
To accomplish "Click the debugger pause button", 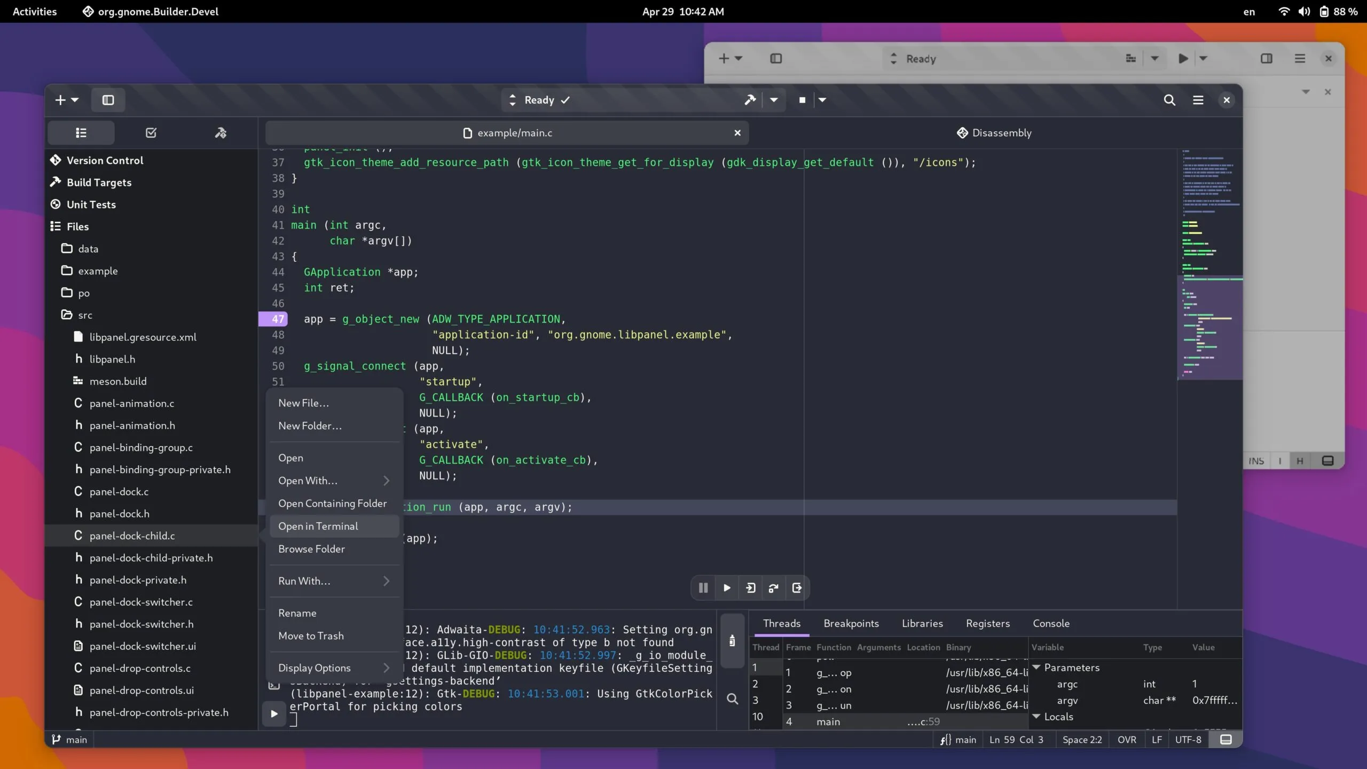I will point(703,588).
